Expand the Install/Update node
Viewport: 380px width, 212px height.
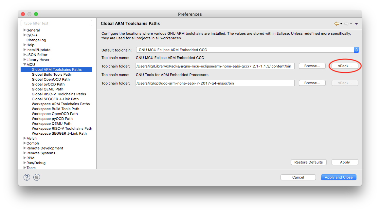pyautogui.click(x=25, y=50)
